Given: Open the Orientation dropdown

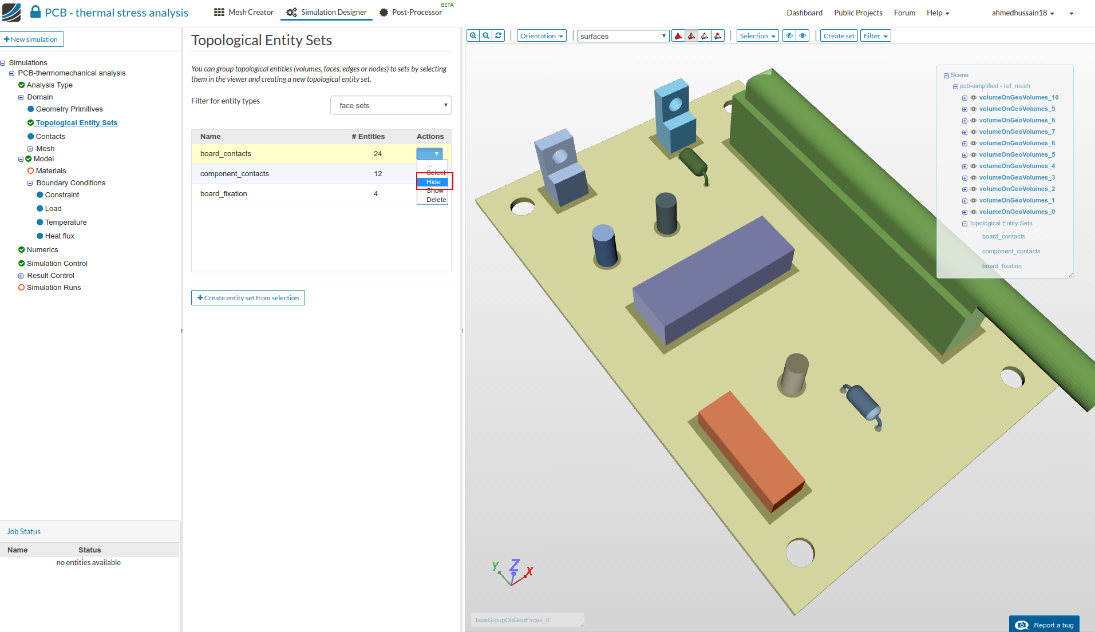Looking at the screenshot, I should pos(541,36).
